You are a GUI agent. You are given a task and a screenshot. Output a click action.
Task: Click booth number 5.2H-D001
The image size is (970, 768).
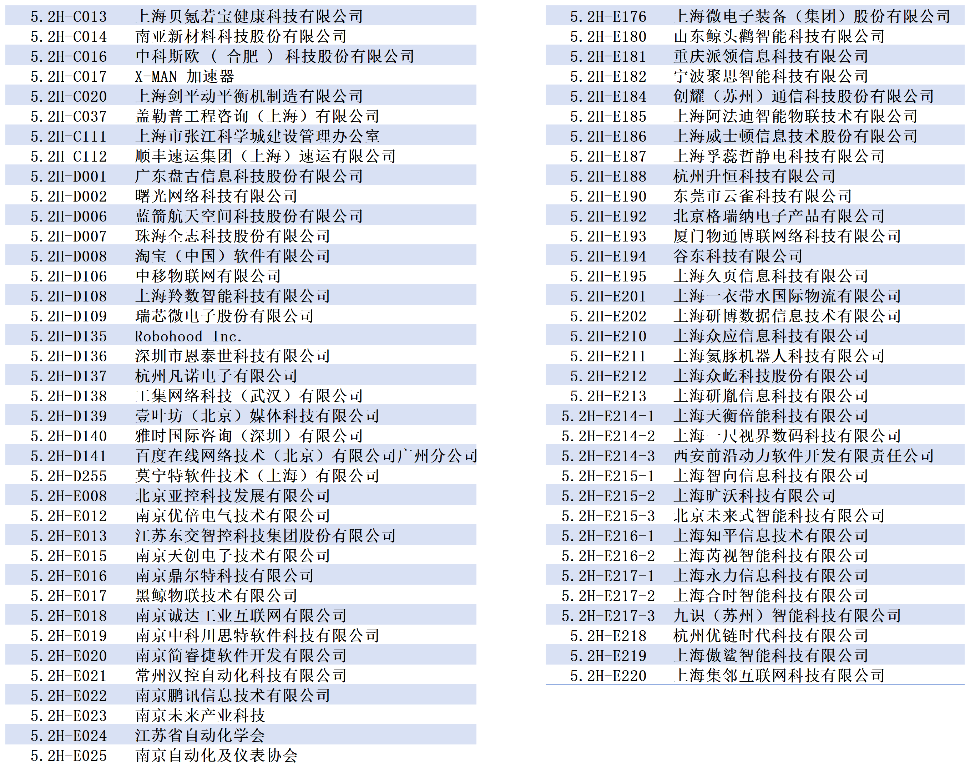coord(69,176)
